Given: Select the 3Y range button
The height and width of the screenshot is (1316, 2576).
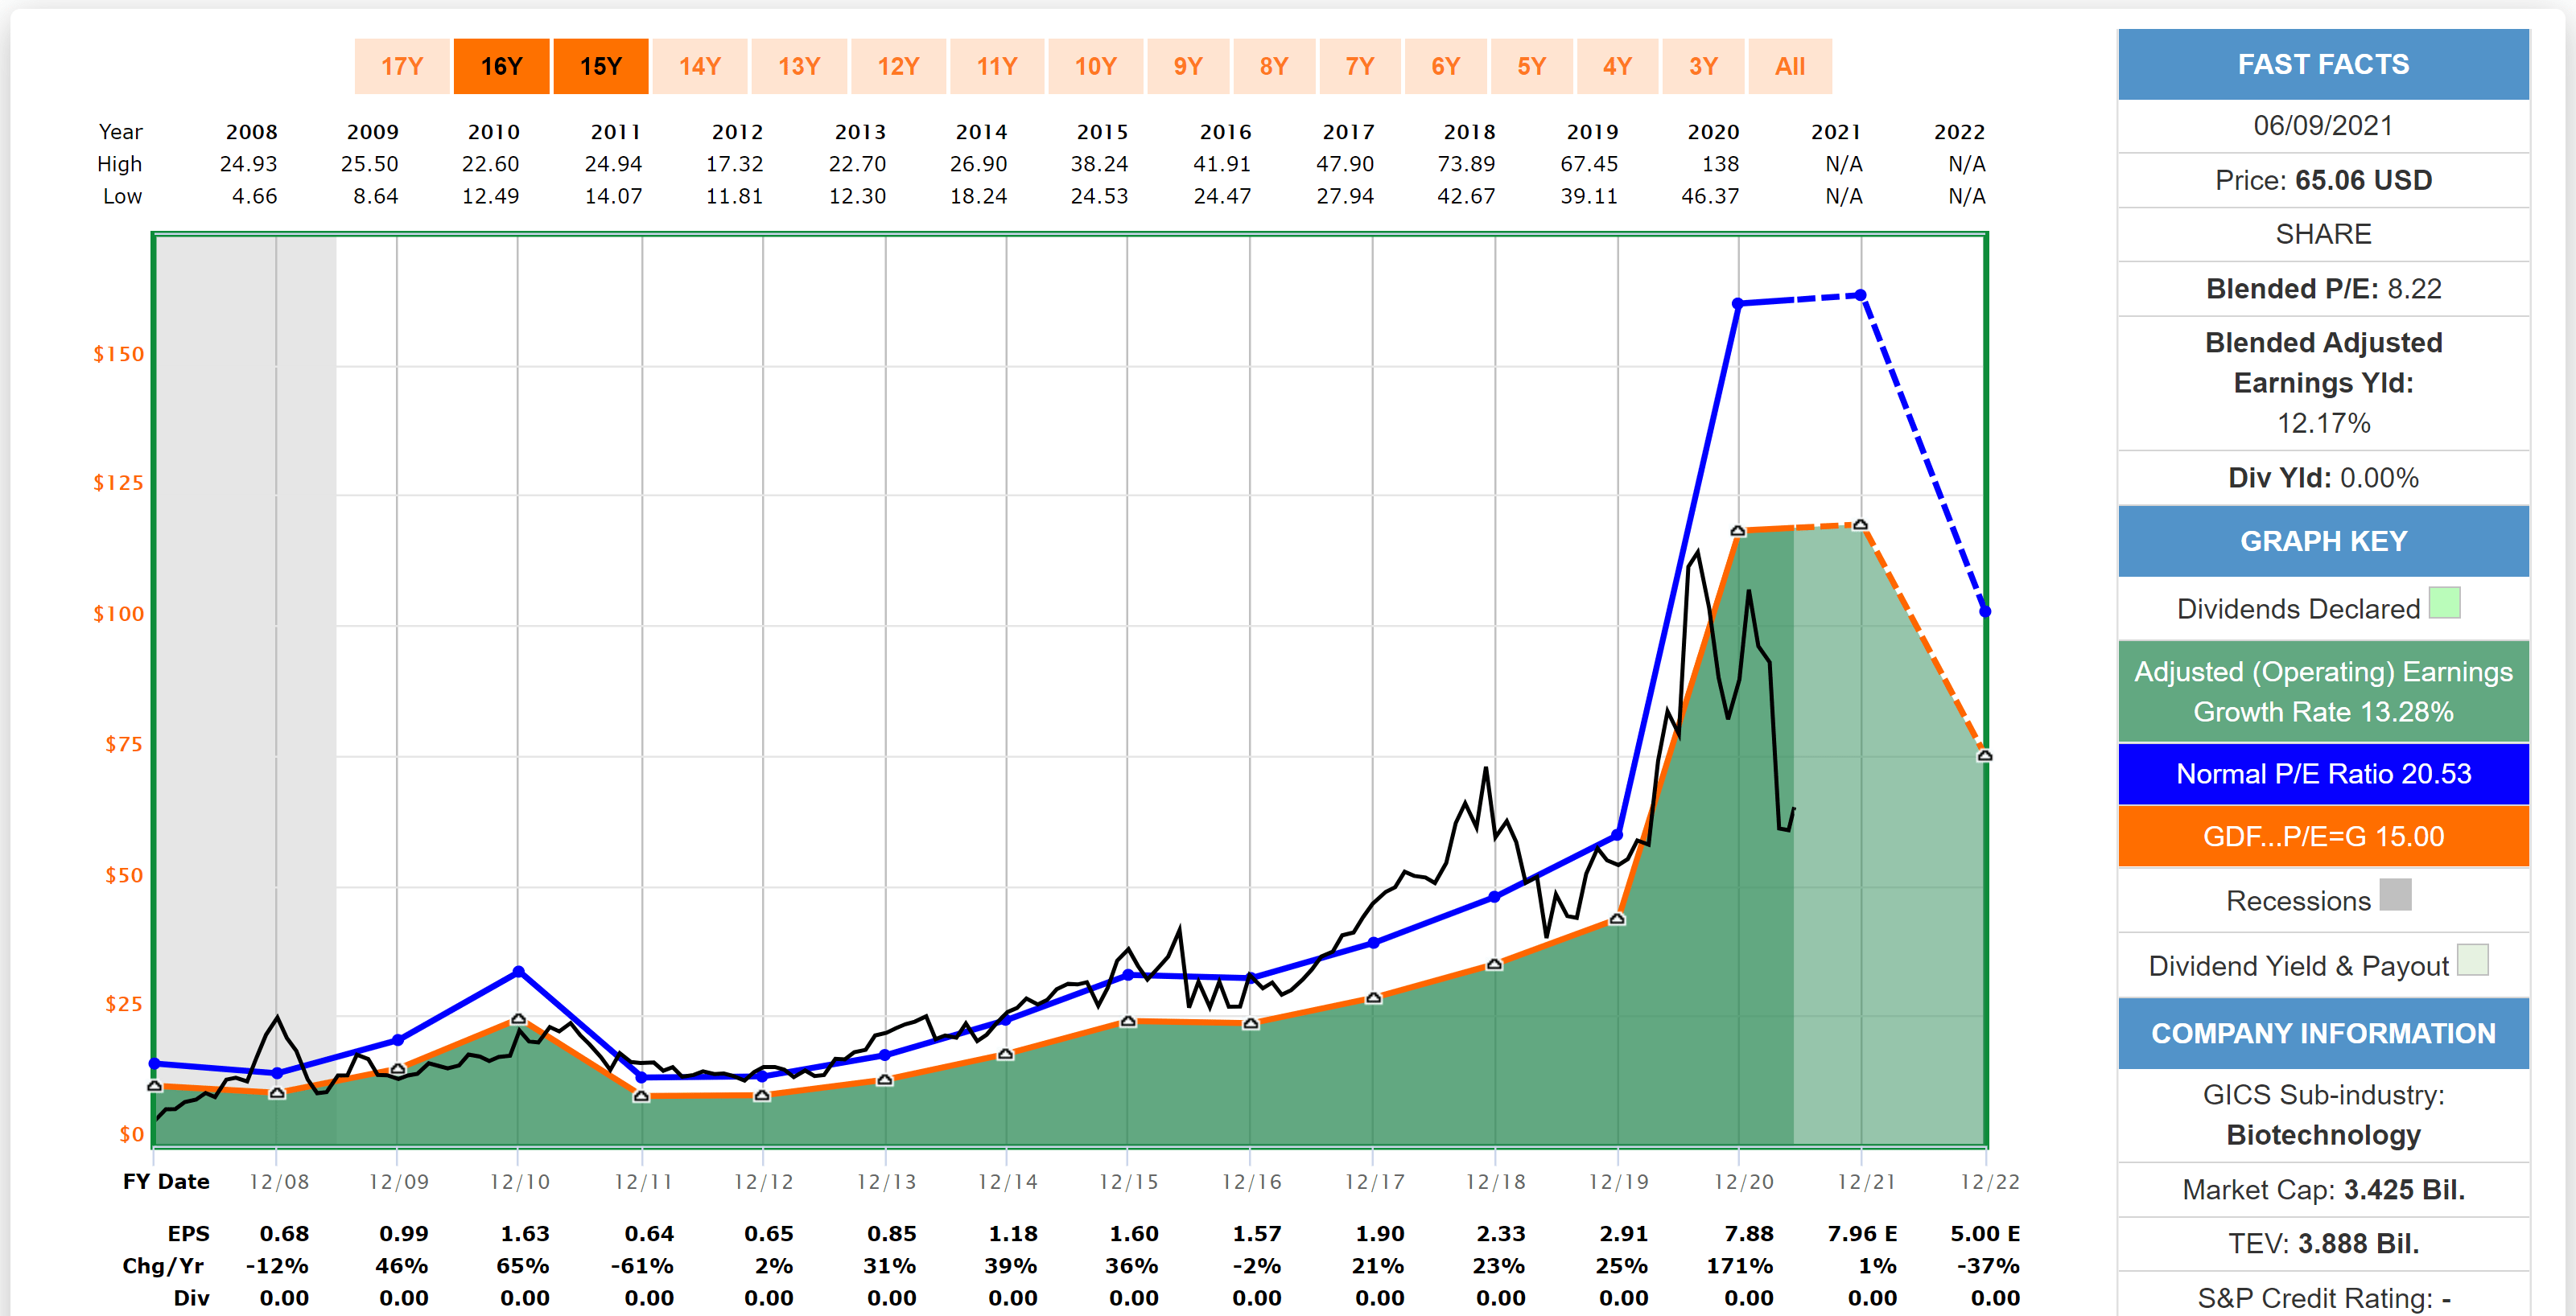Looking at the screenshot, I should (1703, 67).
